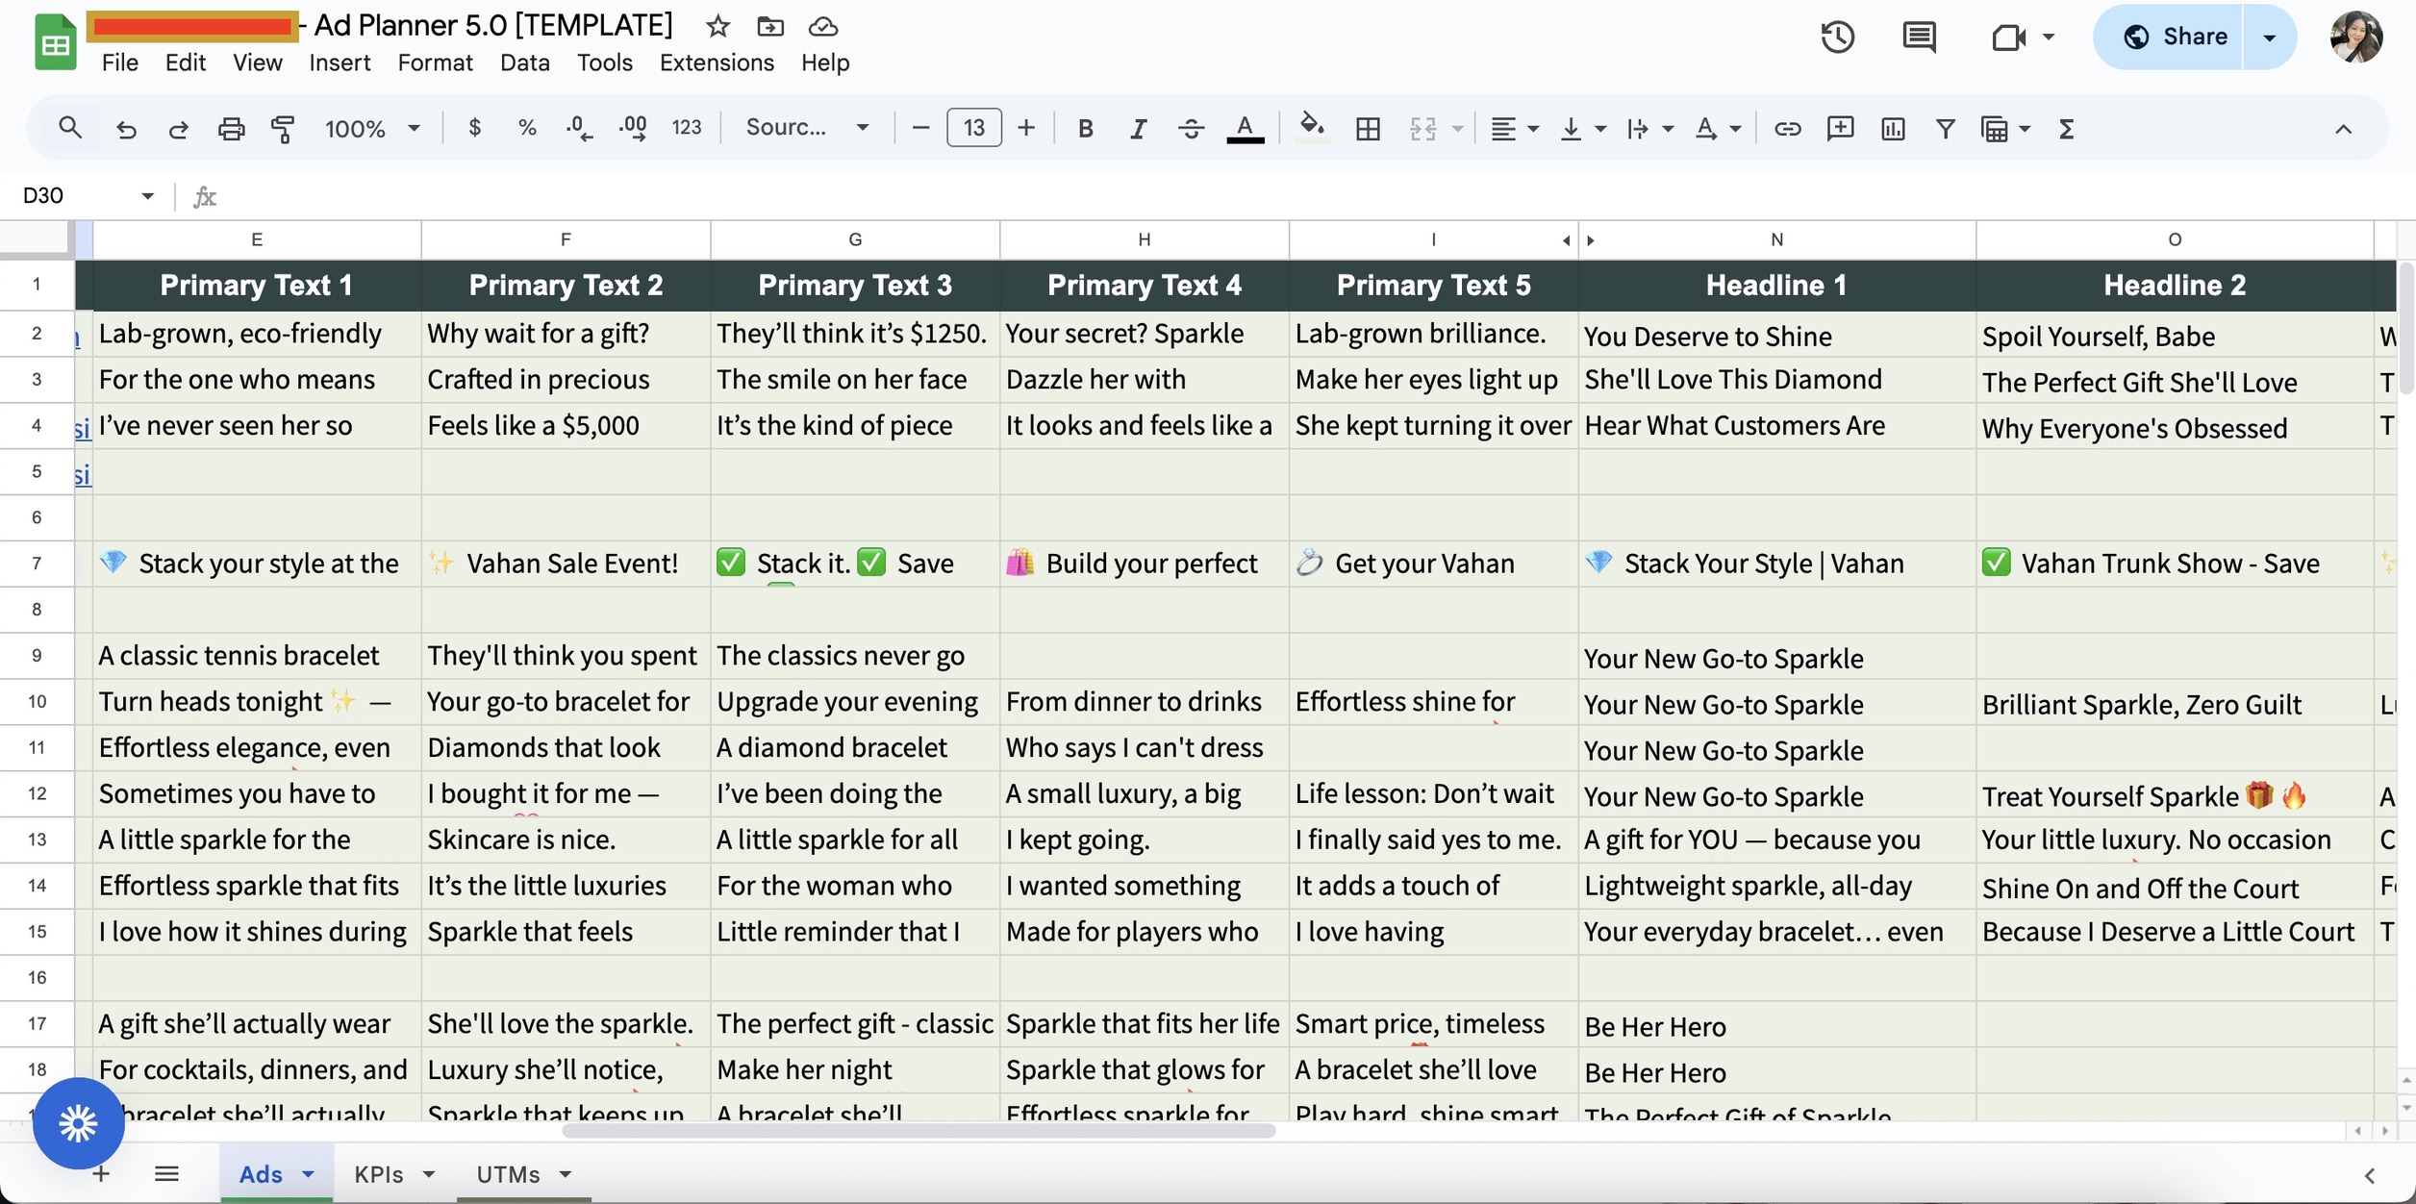The height and width of the screenshot is (1204, 2416).
Task: Apply strikethrough to selected cells
Action: 1191,128
